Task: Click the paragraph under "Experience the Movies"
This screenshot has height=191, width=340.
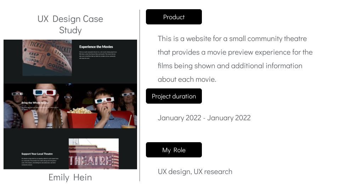Action: 98,54
